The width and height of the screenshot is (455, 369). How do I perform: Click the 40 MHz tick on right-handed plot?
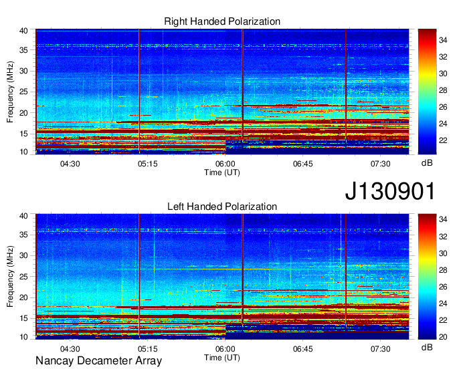click(24, 31)
